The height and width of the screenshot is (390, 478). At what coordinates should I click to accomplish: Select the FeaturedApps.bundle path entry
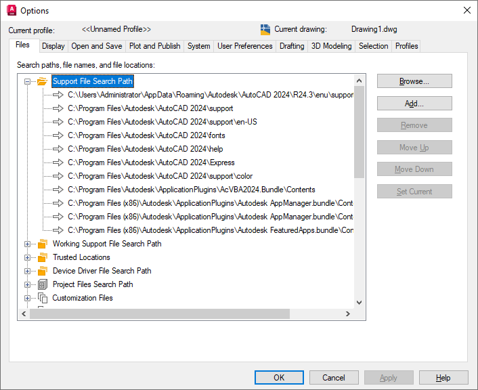(x=211, y=230)
